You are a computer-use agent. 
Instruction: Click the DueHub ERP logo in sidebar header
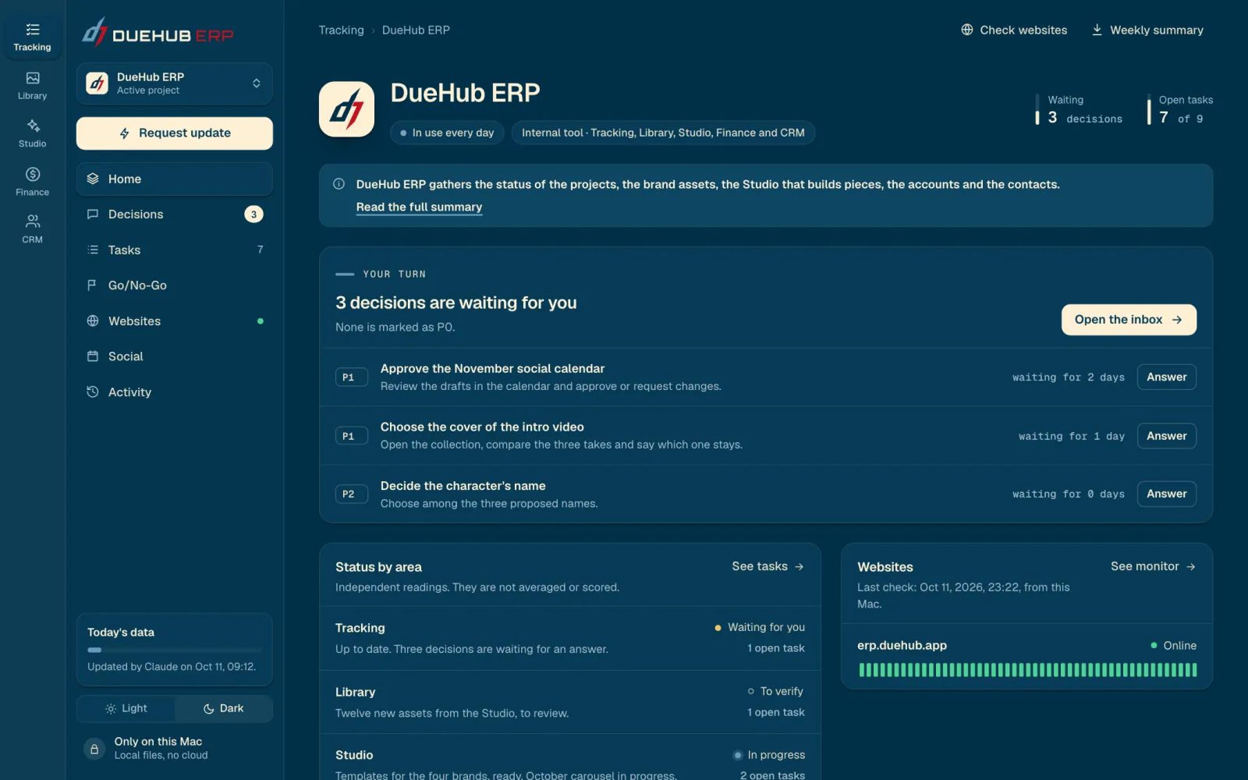pos(158,33)
